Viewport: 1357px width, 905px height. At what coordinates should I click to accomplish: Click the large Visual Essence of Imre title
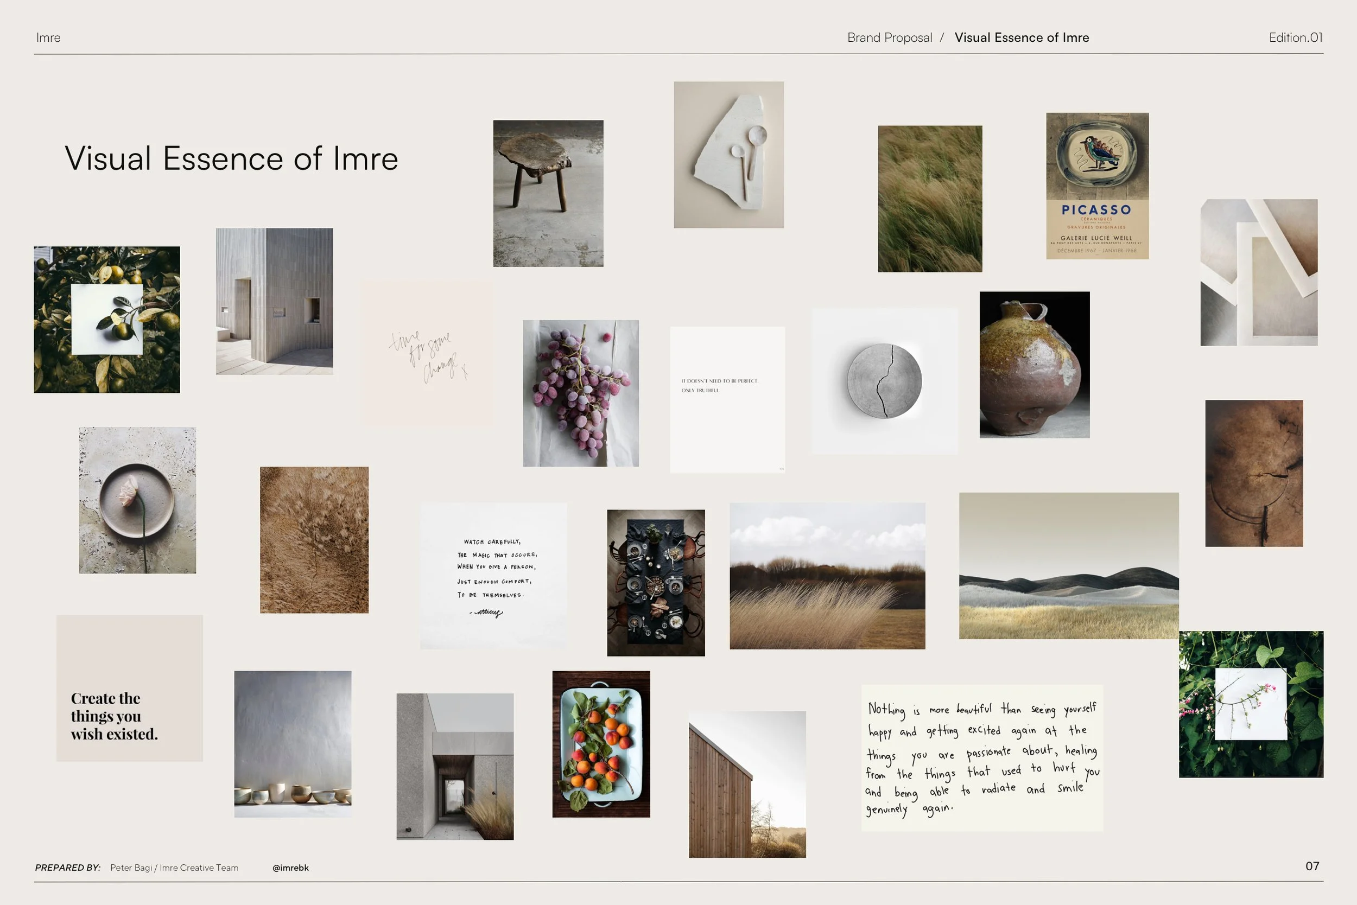point(232,158)
